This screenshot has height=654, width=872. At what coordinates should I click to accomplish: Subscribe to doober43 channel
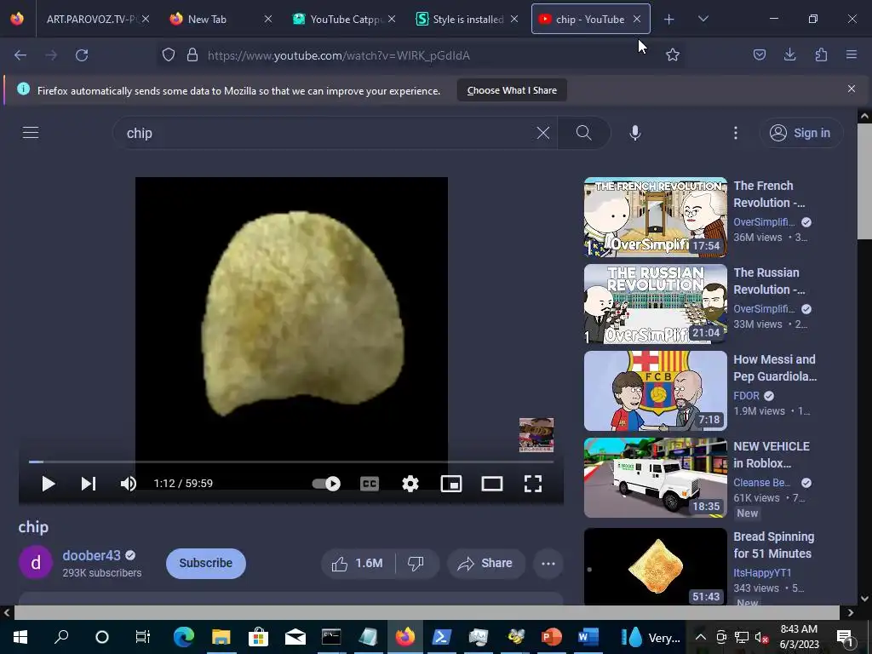click(206, 564)
